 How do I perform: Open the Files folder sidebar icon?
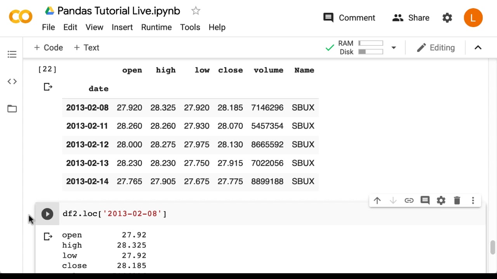[12, 108]
